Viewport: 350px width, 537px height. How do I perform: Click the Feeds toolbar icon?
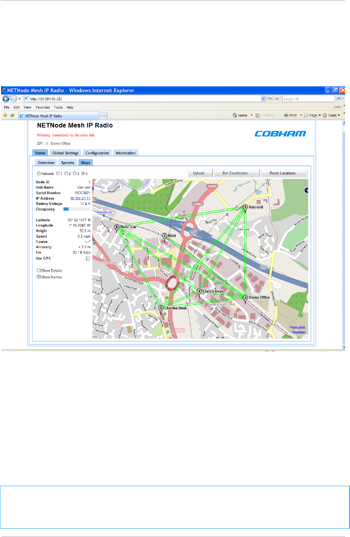click(266, 115)
